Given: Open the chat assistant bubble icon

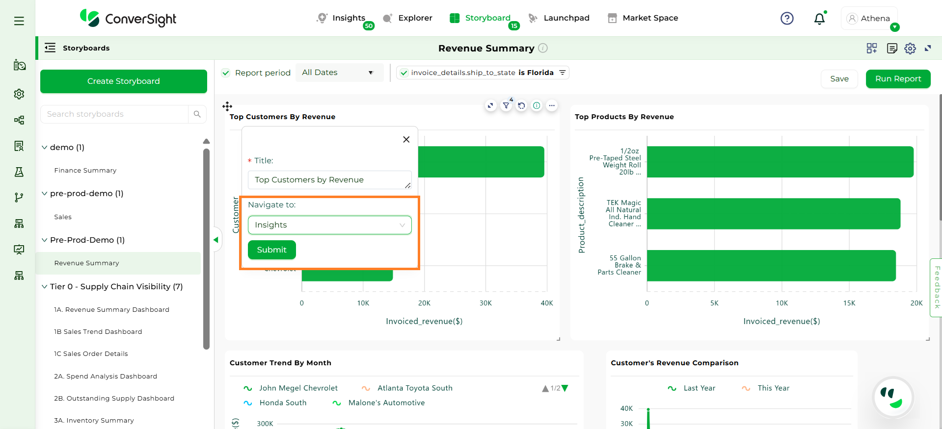Looking at the screenshot, I should (x=892, y=397).
